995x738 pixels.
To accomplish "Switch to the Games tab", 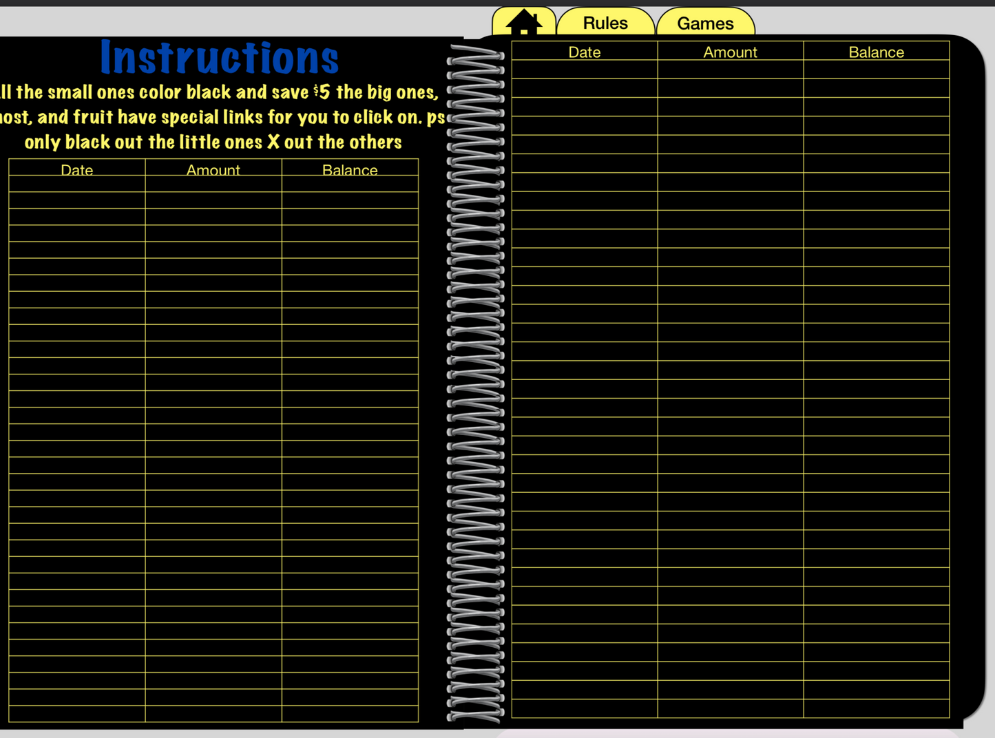I will coord(705,23).
